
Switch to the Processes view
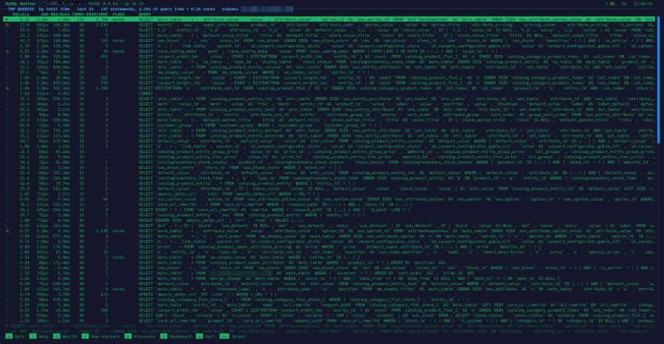pyautogui.click(x=145, y=336)
